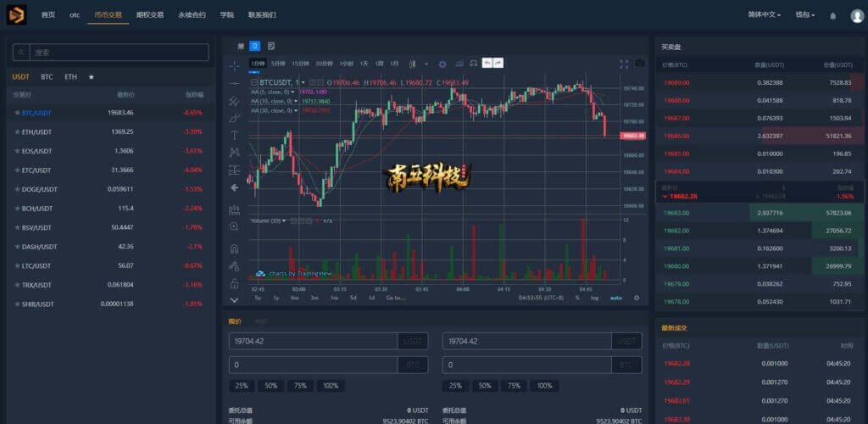Select the 15分钟 timeframe
Screen dimensions: 868x424
point(301,64)
